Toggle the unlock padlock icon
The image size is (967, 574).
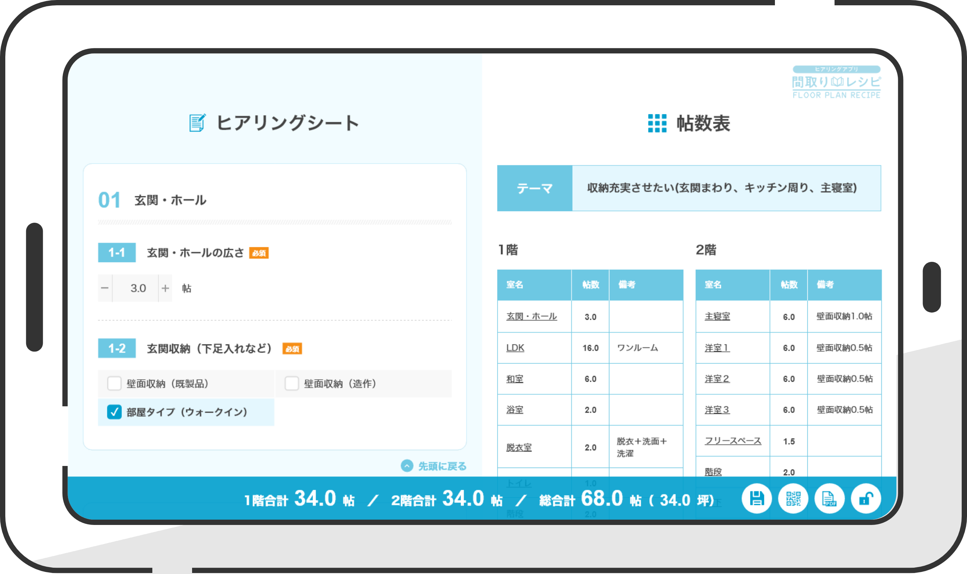point(866,498)
